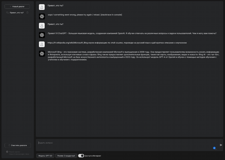Click the ChatGPT logo next to Microsoft Bing answer
Screen dimensions: 225x160
42,54
